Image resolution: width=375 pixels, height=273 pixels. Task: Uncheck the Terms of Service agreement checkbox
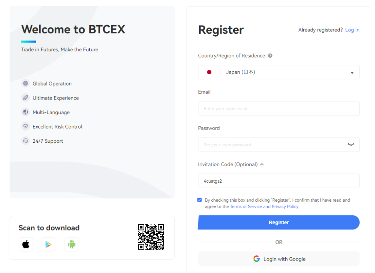200,200
